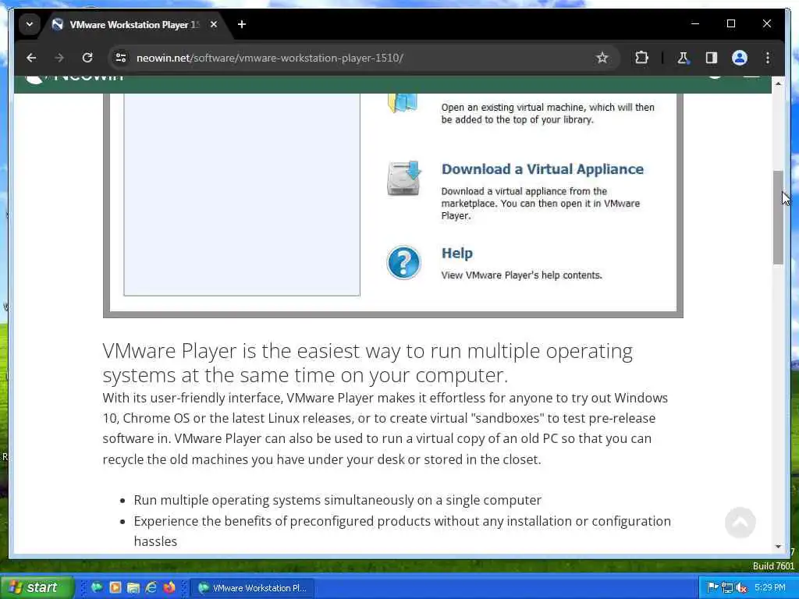Minimize the Chrome window
Viewport: 799px width, 599px height.
coord(694,23)
